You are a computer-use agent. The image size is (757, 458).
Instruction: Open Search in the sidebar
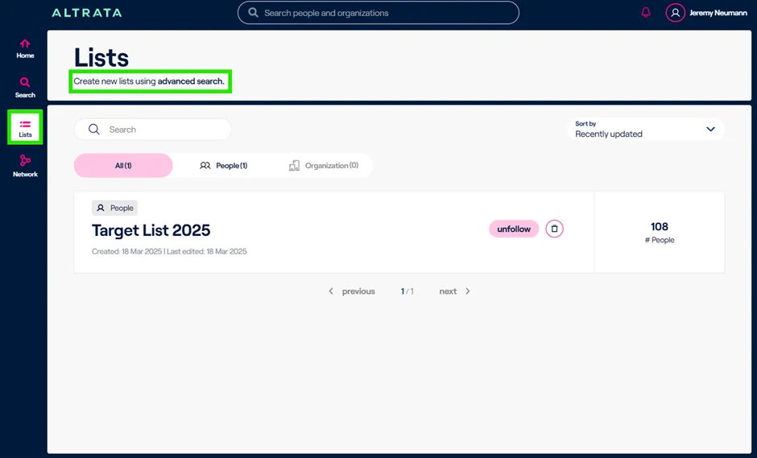[x=25, y=88]
